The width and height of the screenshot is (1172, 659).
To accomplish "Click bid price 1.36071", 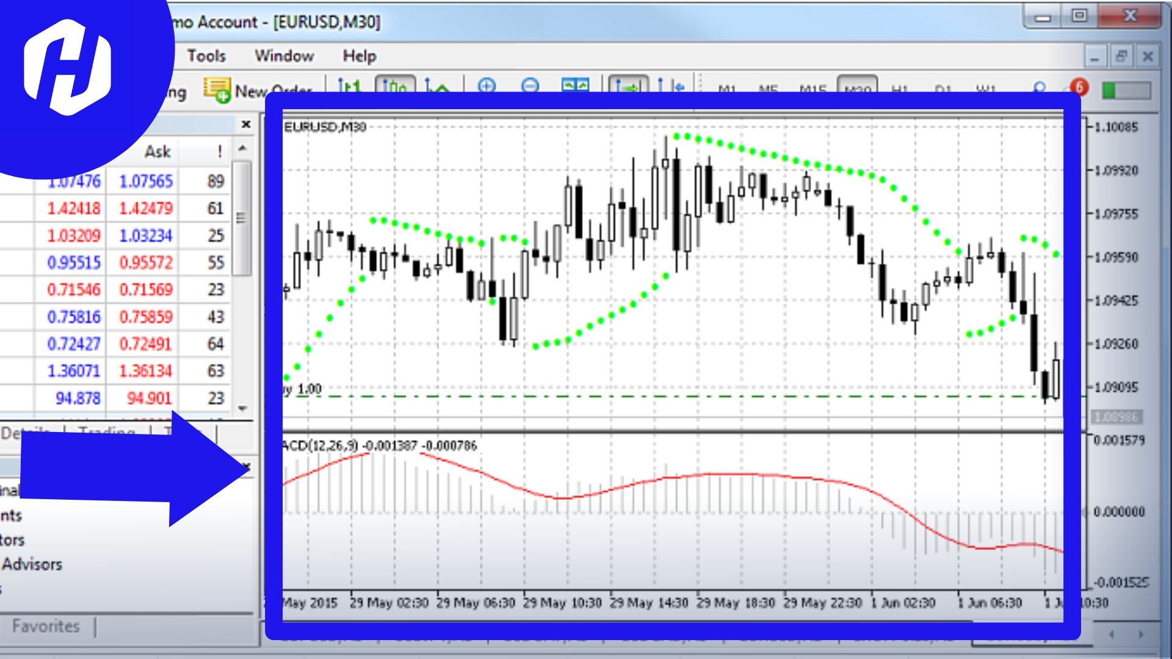I will (74, 371).
